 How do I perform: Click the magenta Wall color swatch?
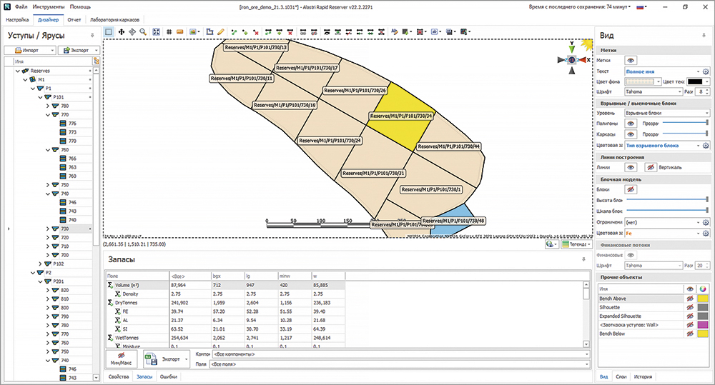click(704, 324)
